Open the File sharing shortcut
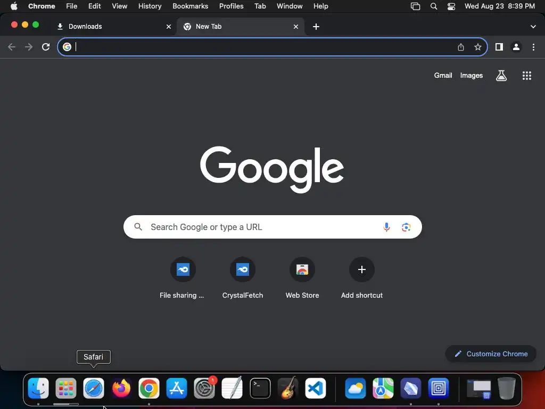The width and height of the screenshot is (545, 409). click(183, 269)
